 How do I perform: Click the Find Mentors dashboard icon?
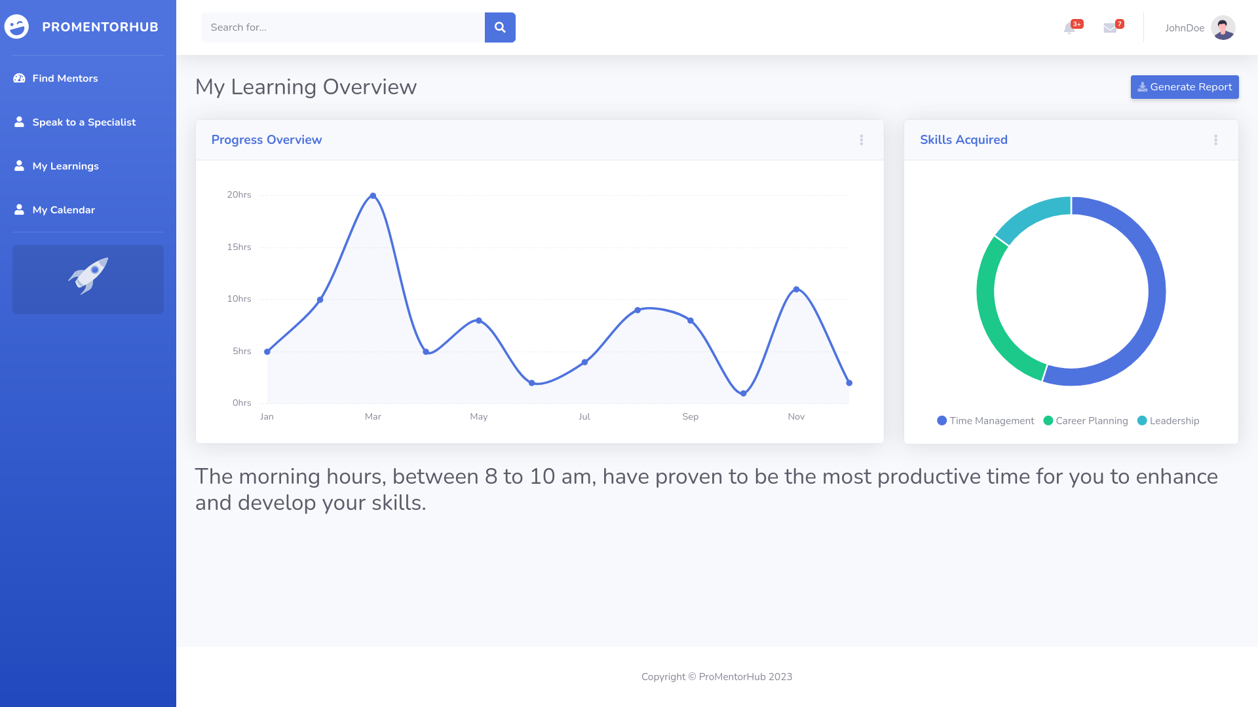tap(20, 79)
